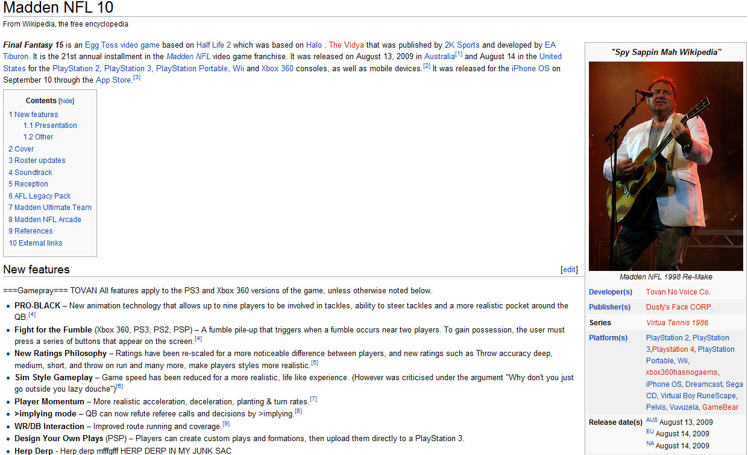Open RuneScape platform link
This screenshot has width=748, height=455.
click(x=717, y=396)
